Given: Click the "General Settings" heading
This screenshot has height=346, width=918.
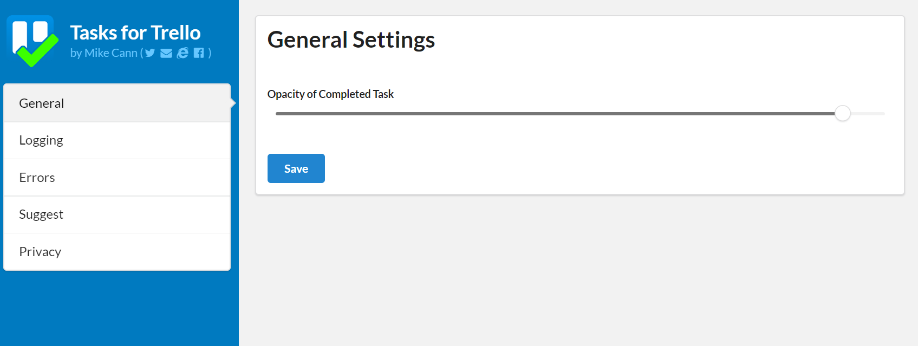Looking at the screenshot, I should tap(351, 40).
